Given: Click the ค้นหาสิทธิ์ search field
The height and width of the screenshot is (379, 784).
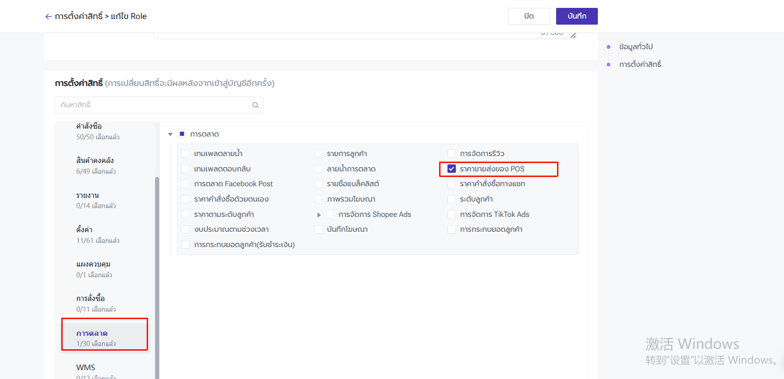Looking at the screenshot, I should [x=153, y=105].
